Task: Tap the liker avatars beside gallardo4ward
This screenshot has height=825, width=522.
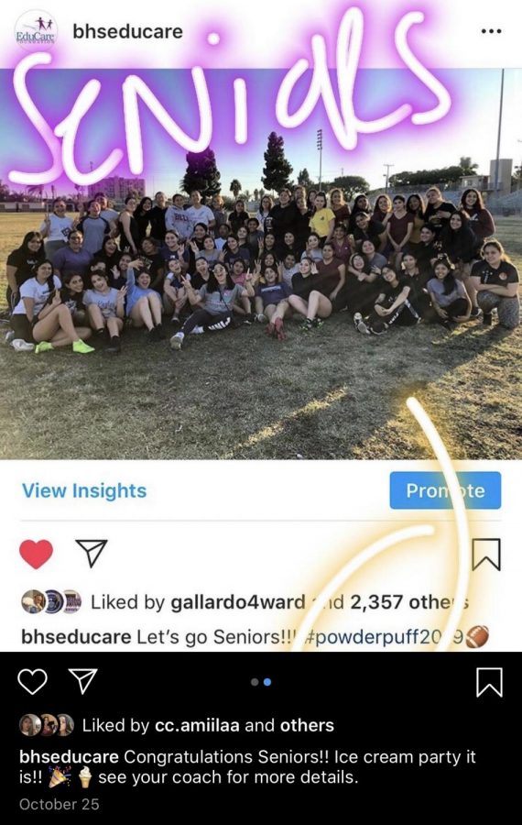Action: (x=51, y=602)
